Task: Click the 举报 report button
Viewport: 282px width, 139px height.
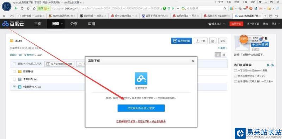Action: [223, 41]
